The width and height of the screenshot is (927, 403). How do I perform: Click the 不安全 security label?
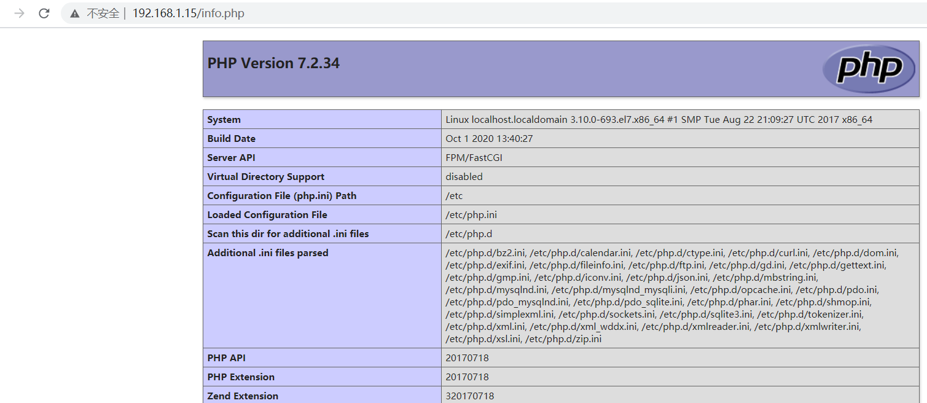(103, 14)
